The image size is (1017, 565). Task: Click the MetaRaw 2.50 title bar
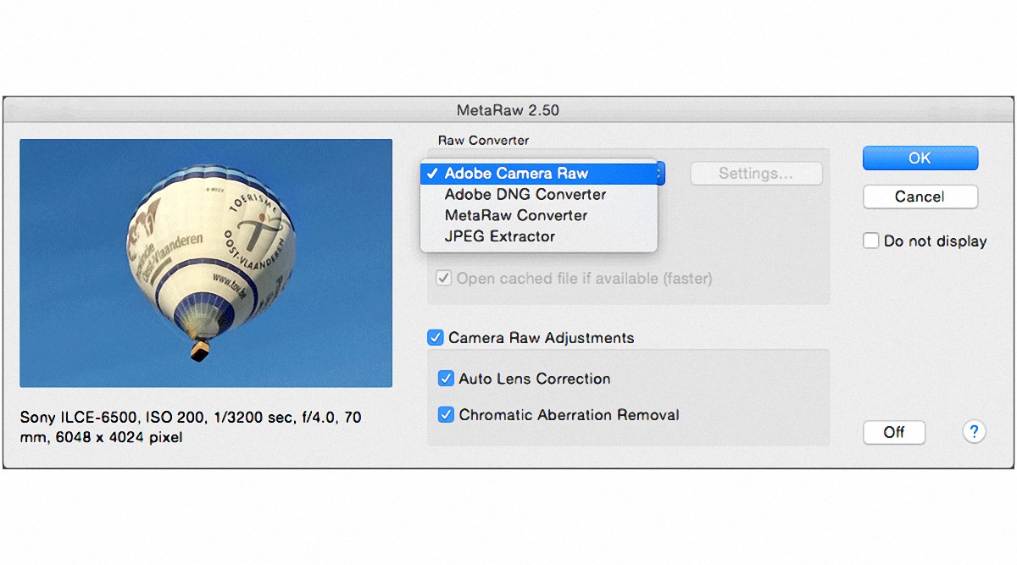[x=508, y=110]
